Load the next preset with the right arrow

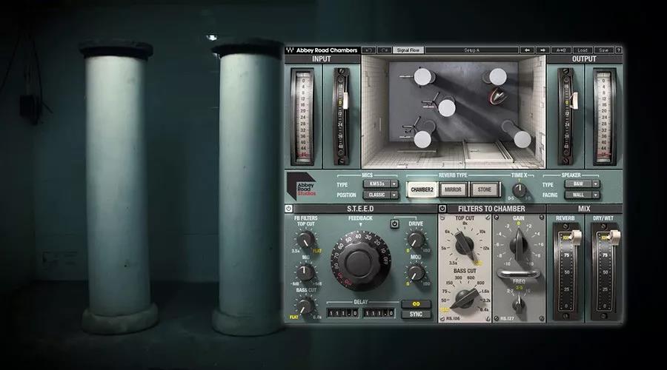point(542,50)
